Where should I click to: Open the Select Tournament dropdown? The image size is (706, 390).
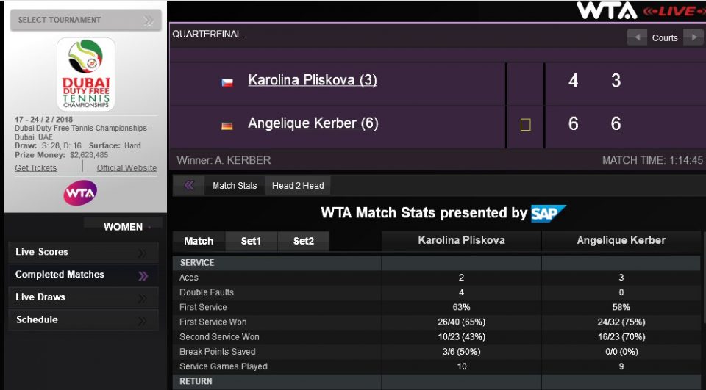[x=85, y=20]
